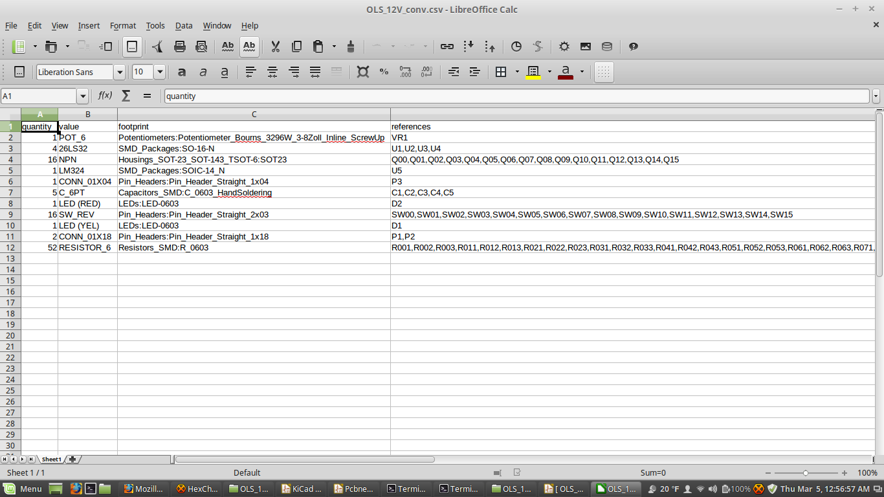Click Decrease Indent icon

tap(454, 72)
